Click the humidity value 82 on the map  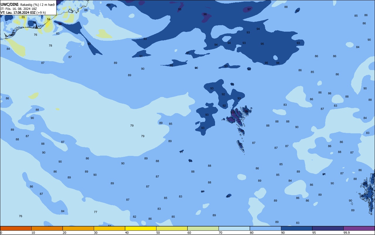(x=134, y=217)
